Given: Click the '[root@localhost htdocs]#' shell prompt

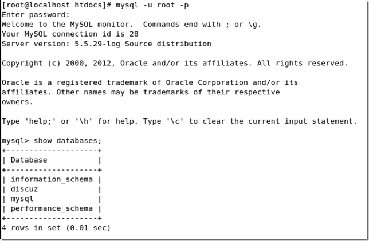Looking at the screenshot, I should pos(57,5).
